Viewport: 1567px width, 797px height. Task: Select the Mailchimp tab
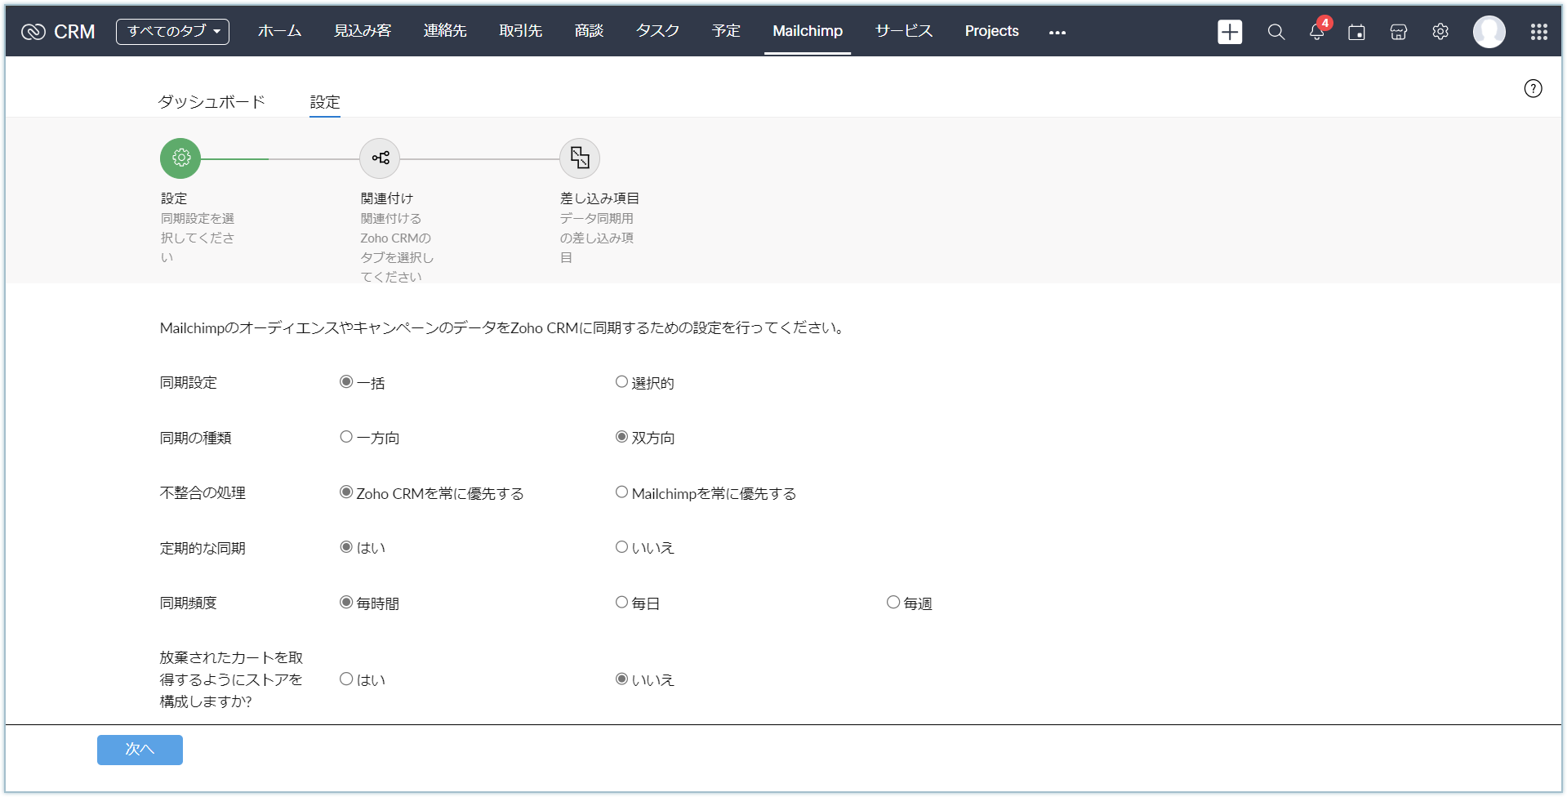[x=808, y=31]
